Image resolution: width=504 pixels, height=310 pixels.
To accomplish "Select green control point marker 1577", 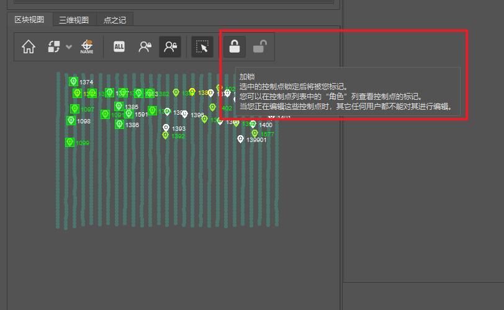I will tap(255, 133).
